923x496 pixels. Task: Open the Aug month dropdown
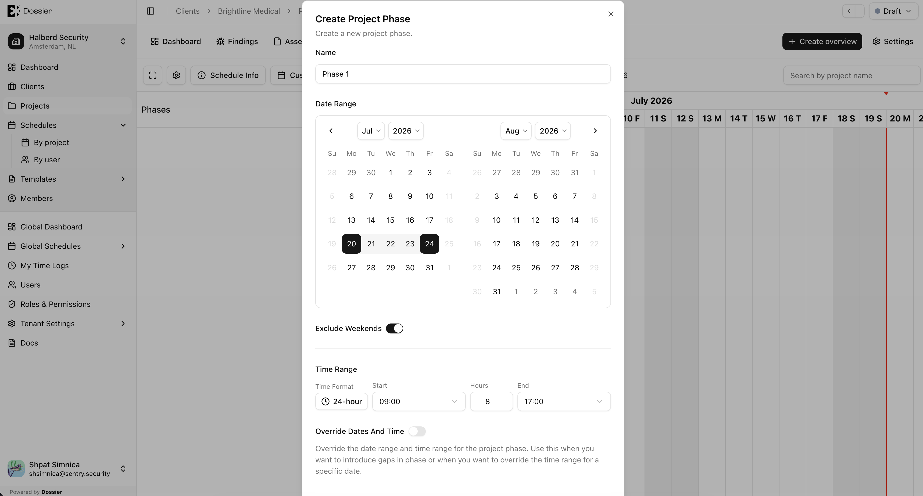516,131
